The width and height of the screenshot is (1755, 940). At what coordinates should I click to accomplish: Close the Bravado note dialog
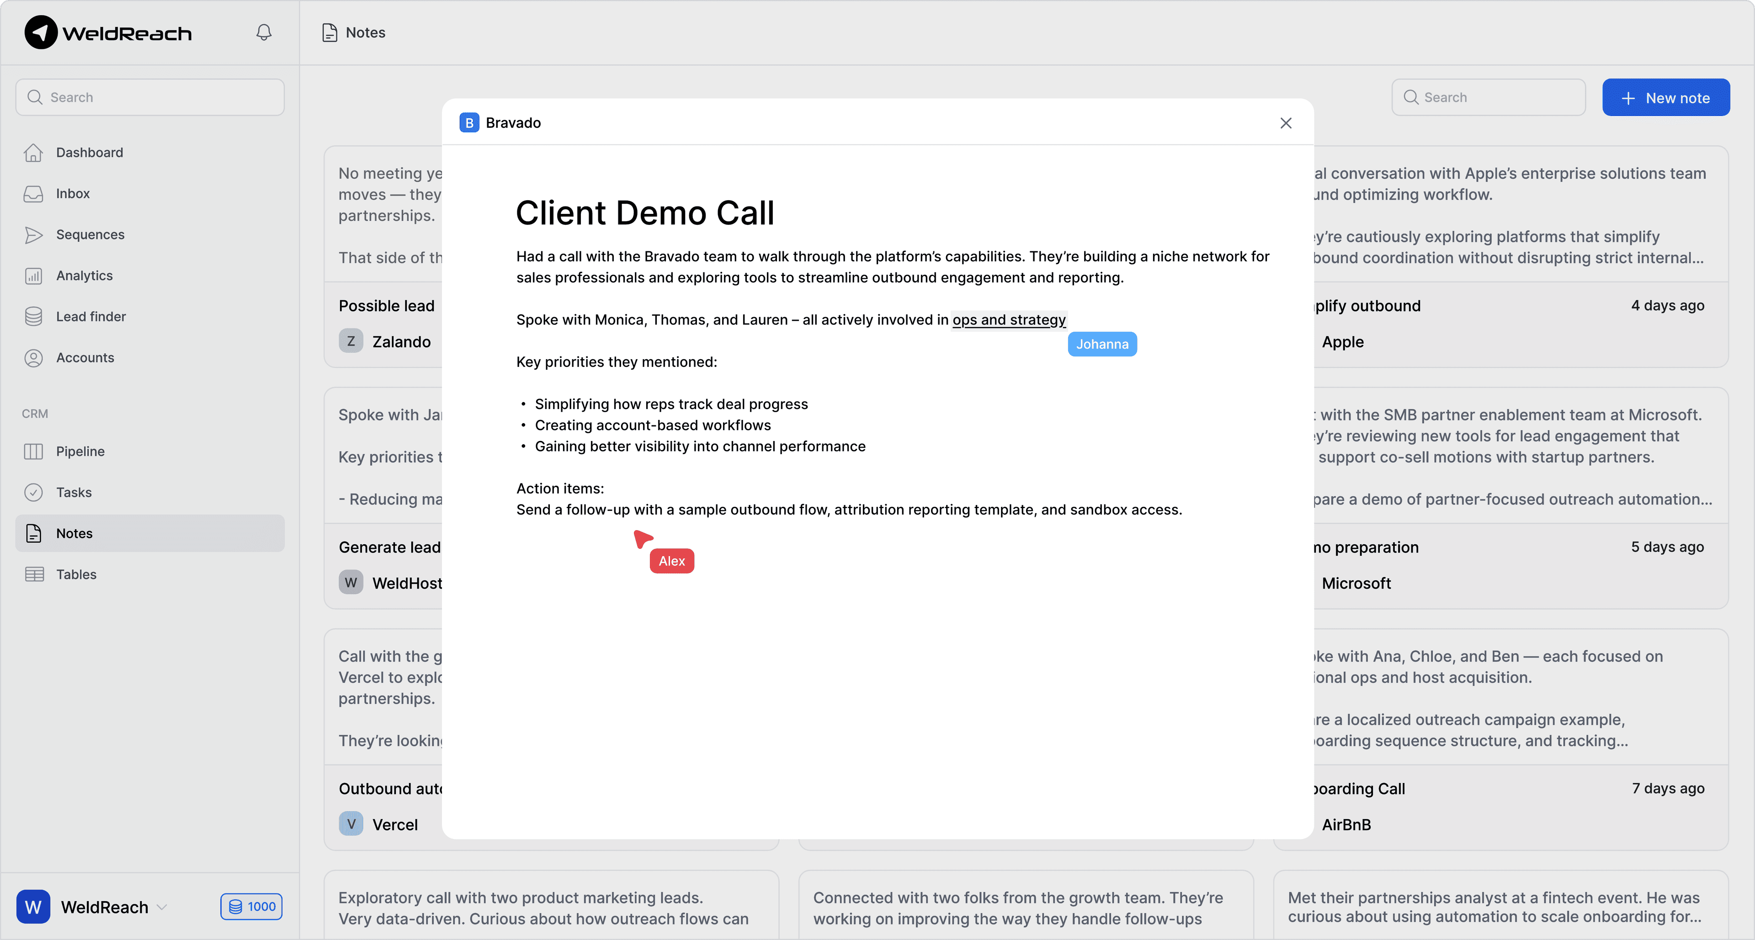1286,122
